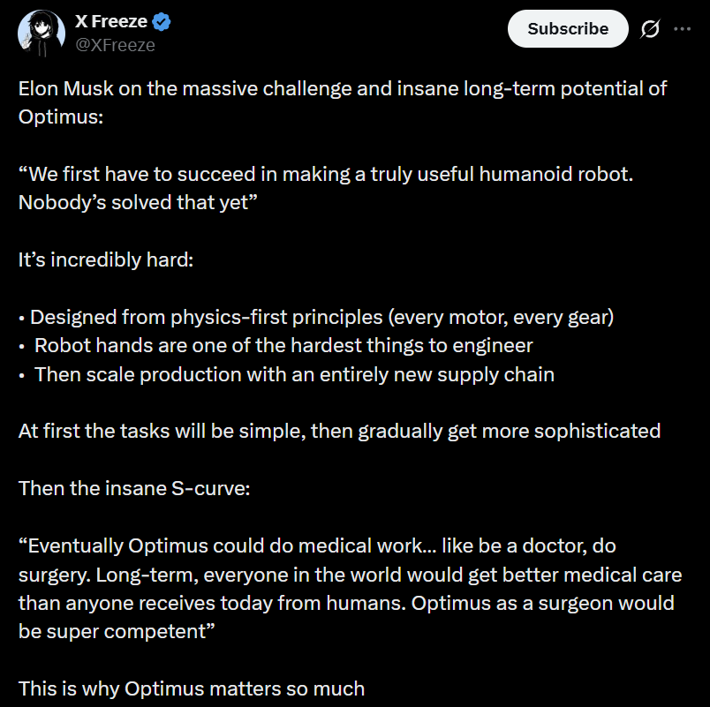Click "This is why Optimus matters" line

click(x=192, y=688)
